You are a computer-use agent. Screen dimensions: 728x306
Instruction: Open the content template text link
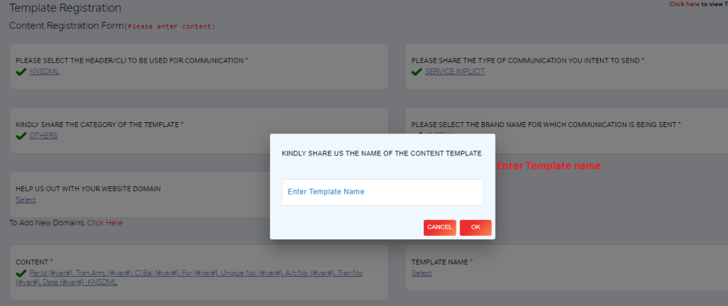pyautogui.click(x=189, y=278)
